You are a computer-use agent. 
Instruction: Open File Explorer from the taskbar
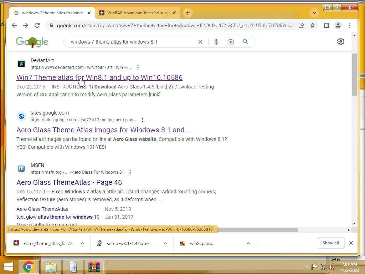click(x=51, y=267)
